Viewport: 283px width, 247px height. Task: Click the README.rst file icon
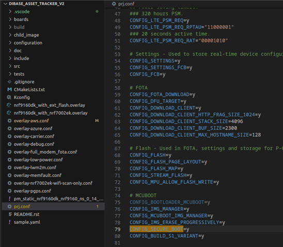(10, 214)
